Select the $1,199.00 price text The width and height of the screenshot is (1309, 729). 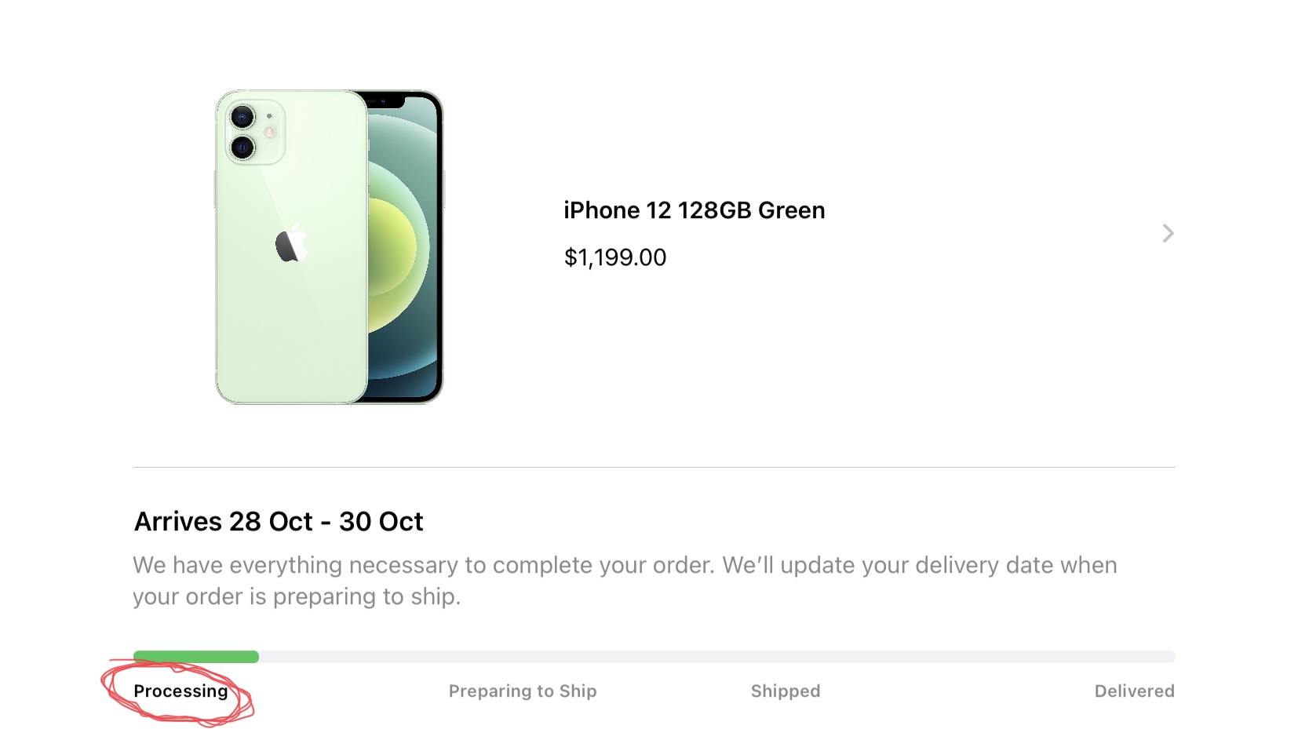pos(614,257)
